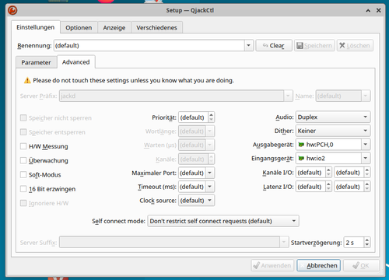The width and height of the screenshot is (389, 280).
Task: Enable Soft-Modus checkbox
Action: click(x=23, y=175)
